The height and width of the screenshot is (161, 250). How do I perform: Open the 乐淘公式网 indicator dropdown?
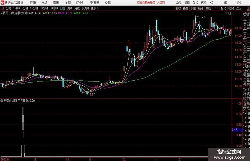tap(2, 101)
